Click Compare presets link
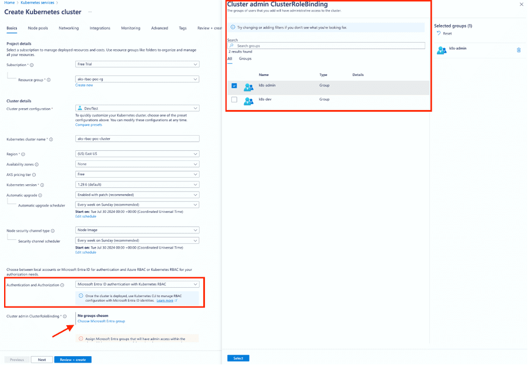Viewport: 528px width, 365px height. click(x=89, y=125)
